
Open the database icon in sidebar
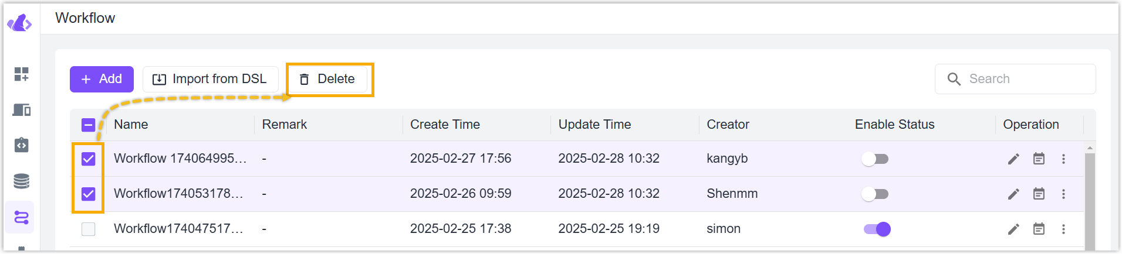(22, 181)
